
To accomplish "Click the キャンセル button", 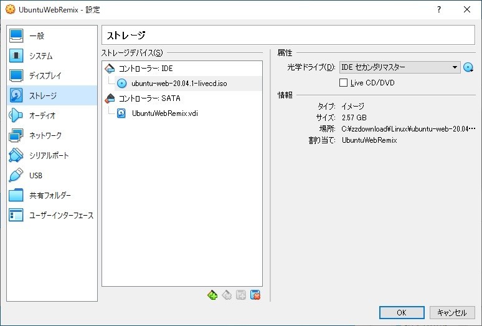I will [452, 312].
